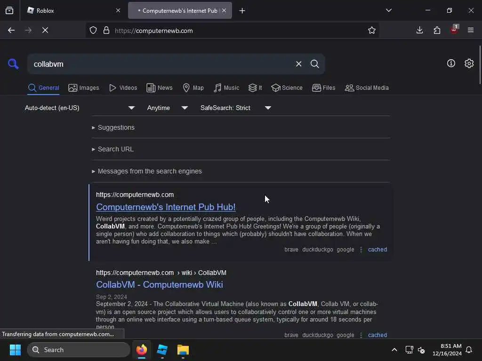Stop loading the page
This screenshot has height=361, width=482.
[x=45, y=31]
